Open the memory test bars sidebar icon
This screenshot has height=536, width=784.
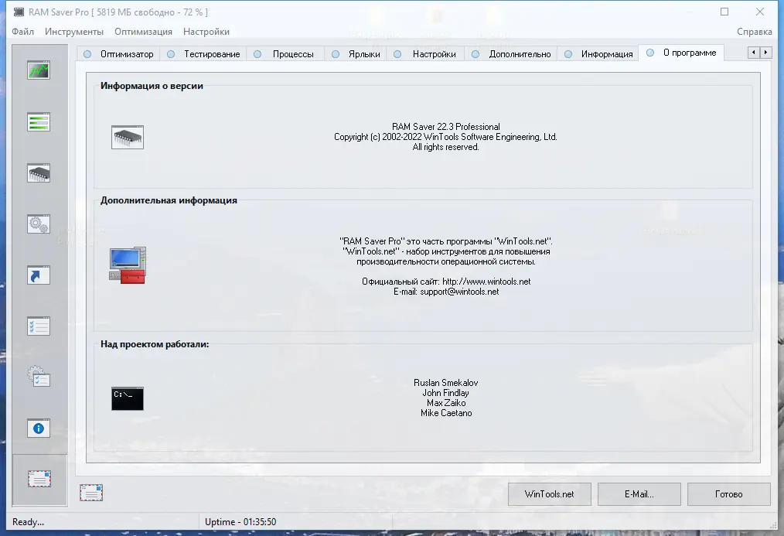39,121
